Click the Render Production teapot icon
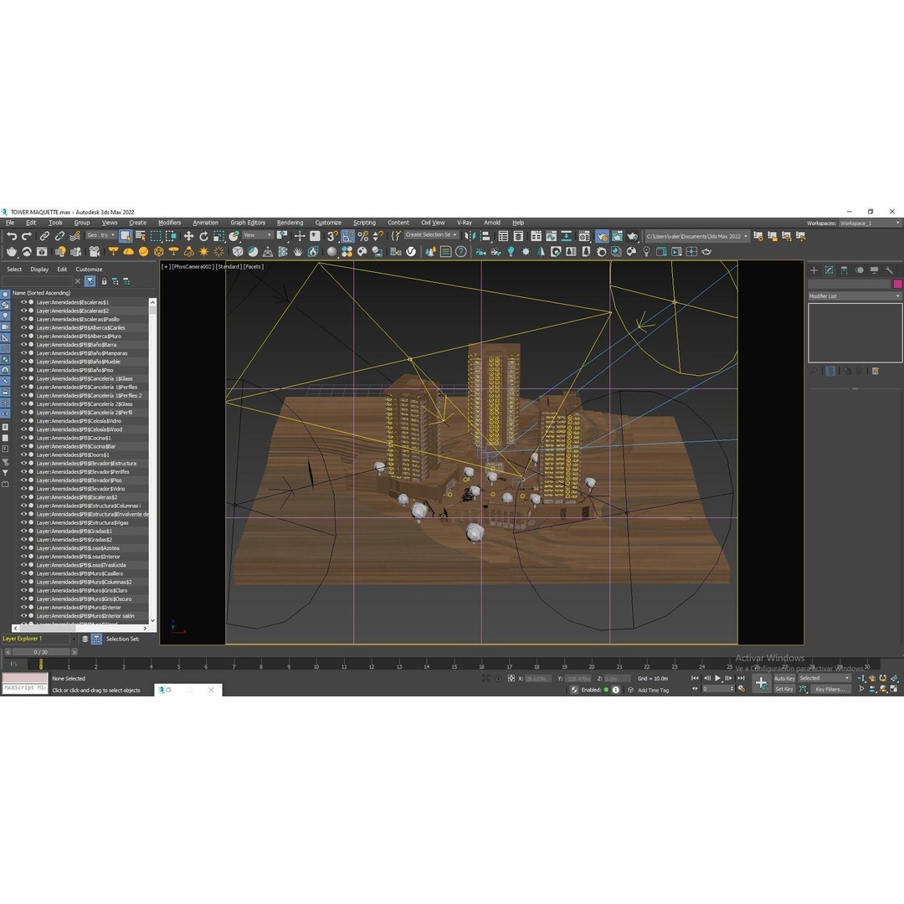This screenshot has width=904, height=904. tap(633, 236)
